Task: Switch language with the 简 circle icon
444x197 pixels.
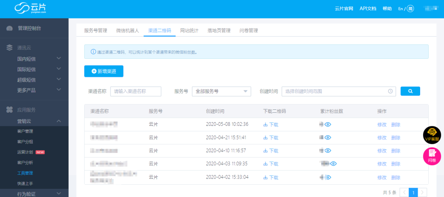Action: click(x=410, y=9)
